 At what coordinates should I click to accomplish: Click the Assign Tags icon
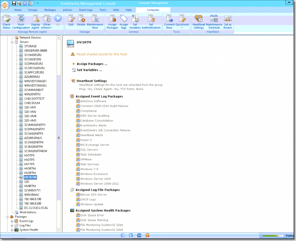point(124,22)
